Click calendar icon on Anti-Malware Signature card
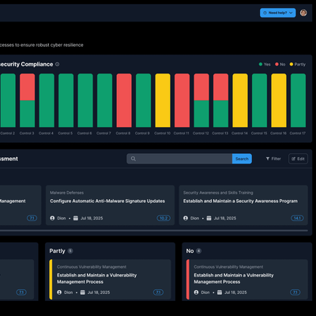The height and width of the screenshot is (316, 316). point(76,218)
